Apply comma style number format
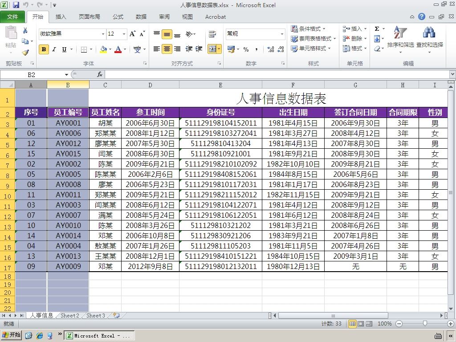This screenshot has width=456, height=342. [x=256, y=49]
